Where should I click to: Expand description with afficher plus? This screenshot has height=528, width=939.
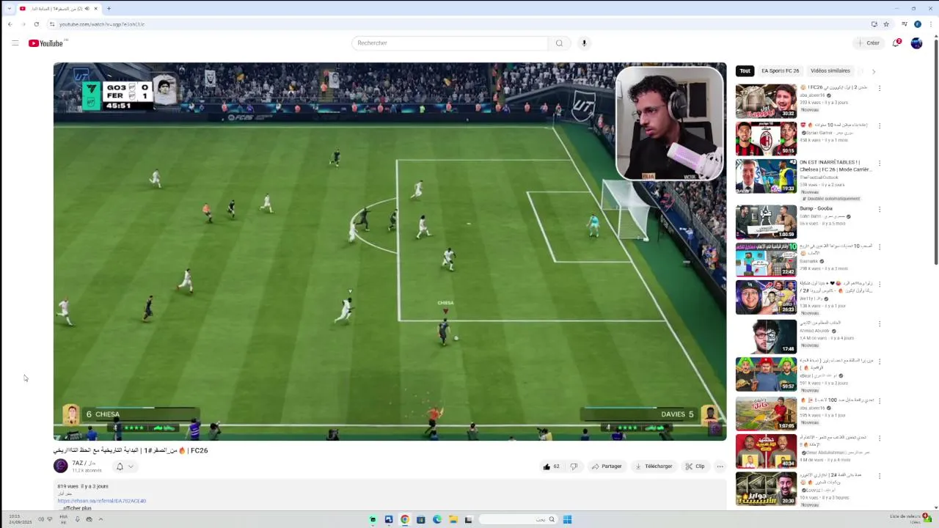(x=76, y=508)
